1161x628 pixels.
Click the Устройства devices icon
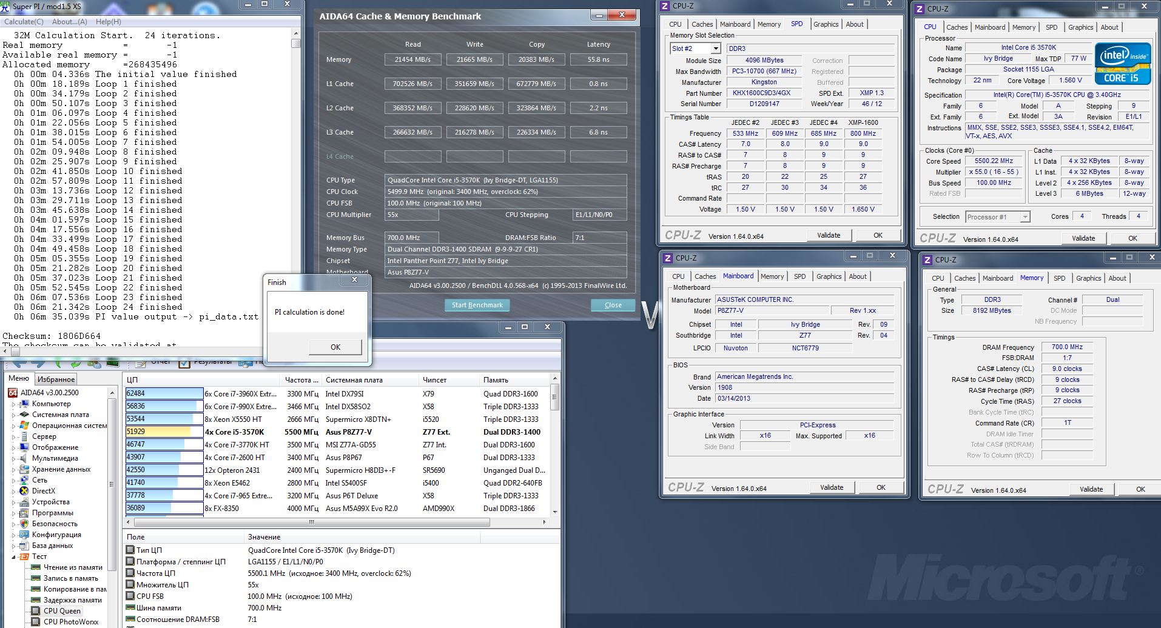[x=24, y=502]
